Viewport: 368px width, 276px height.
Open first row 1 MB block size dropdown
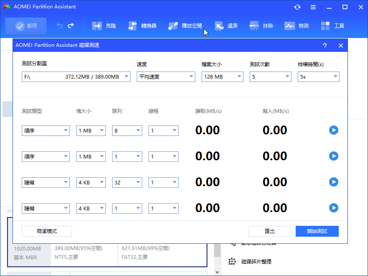pyautogui.click(x=91, y=131)
